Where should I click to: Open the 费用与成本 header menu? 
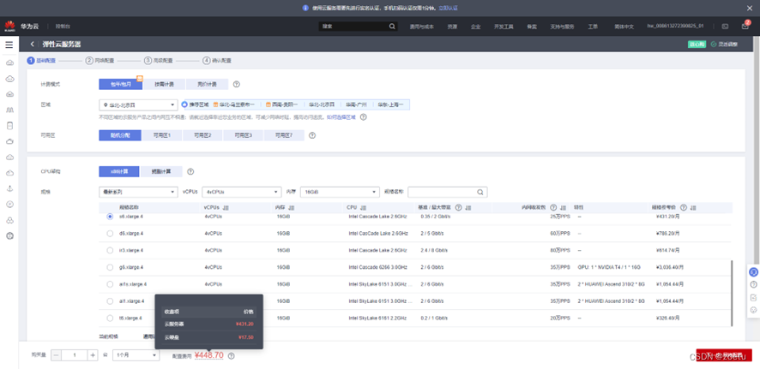pos(422,27)
